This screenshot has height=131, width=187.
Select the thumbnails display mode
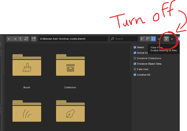point(153,39)
